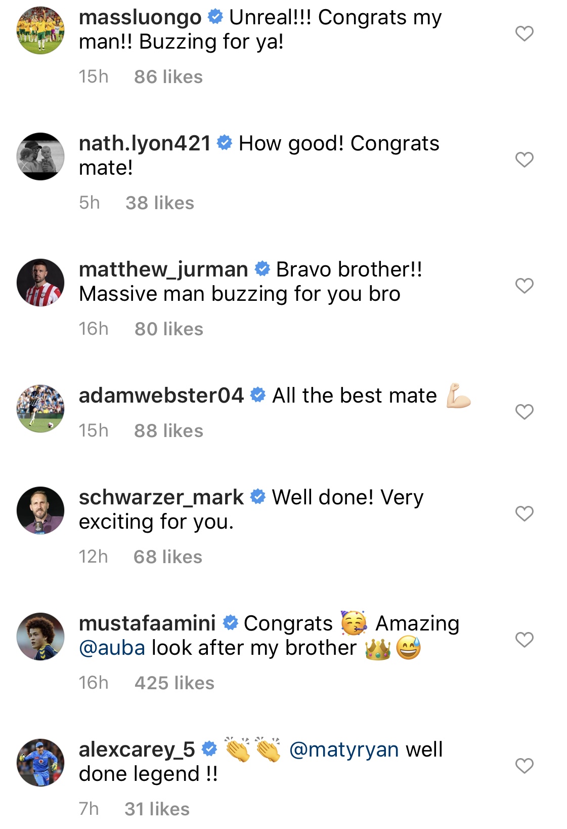Tap schwarzer_mark username
Screen dimensions: 567x829
click(161, 497)
